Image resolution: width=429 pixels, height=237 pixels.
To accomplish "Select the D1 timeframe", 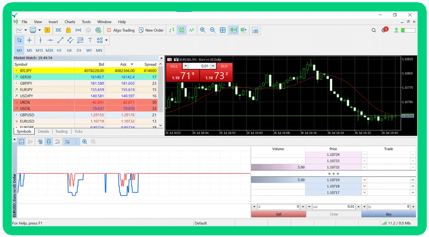I will tap(79, 50).
